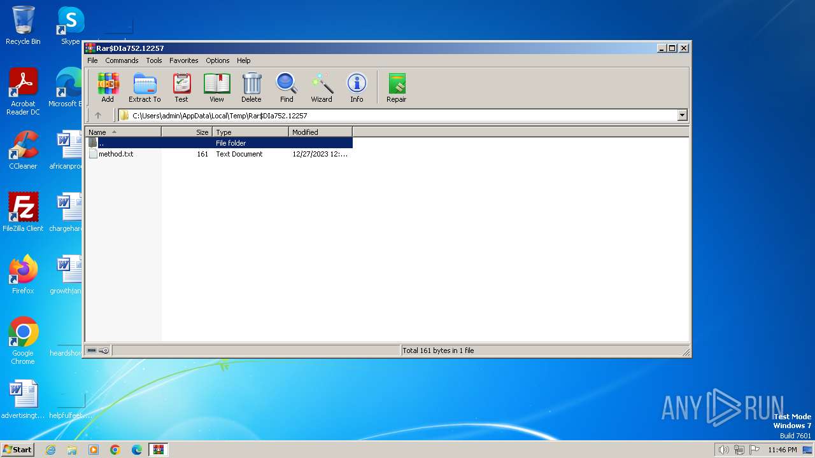815x458 pixels.
Task: Open the Favorites menu
Action: (x=183, y=60)
